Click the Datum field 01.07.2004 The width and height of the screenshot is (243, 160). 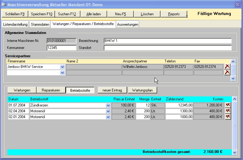pyautogui.click(x=18, y=105)
